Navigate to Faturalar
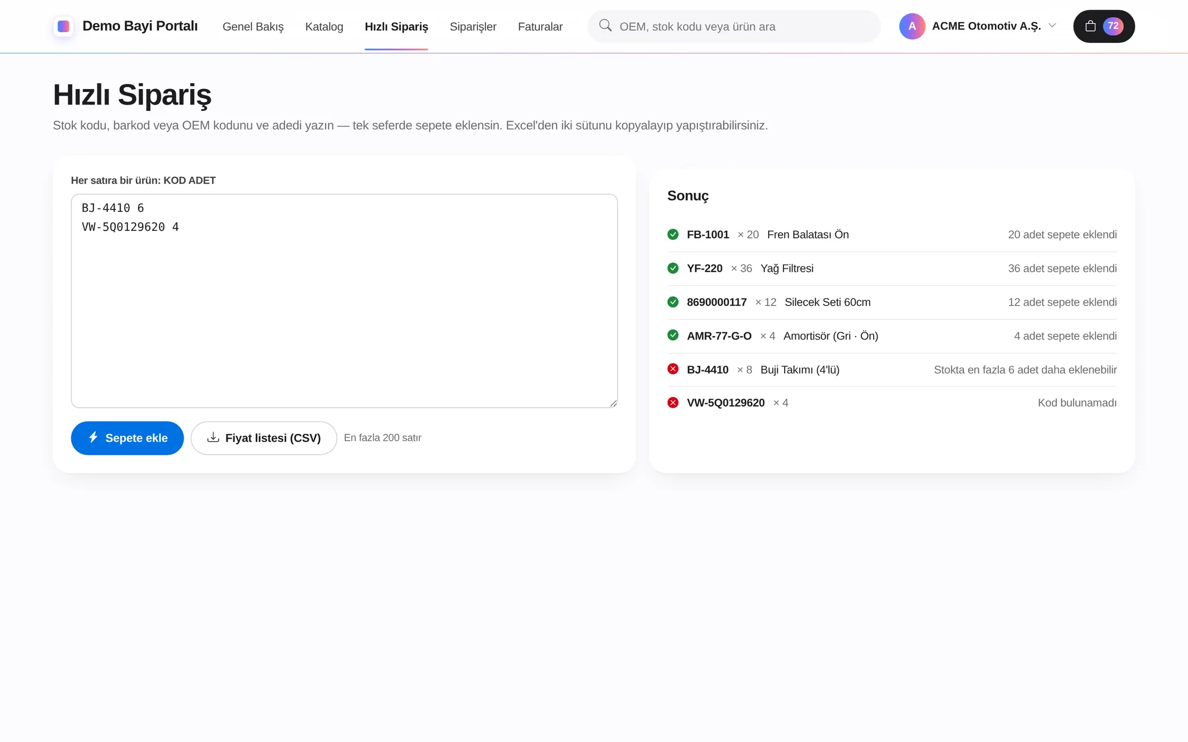The image size is (1188, 742). pos(540,27)
